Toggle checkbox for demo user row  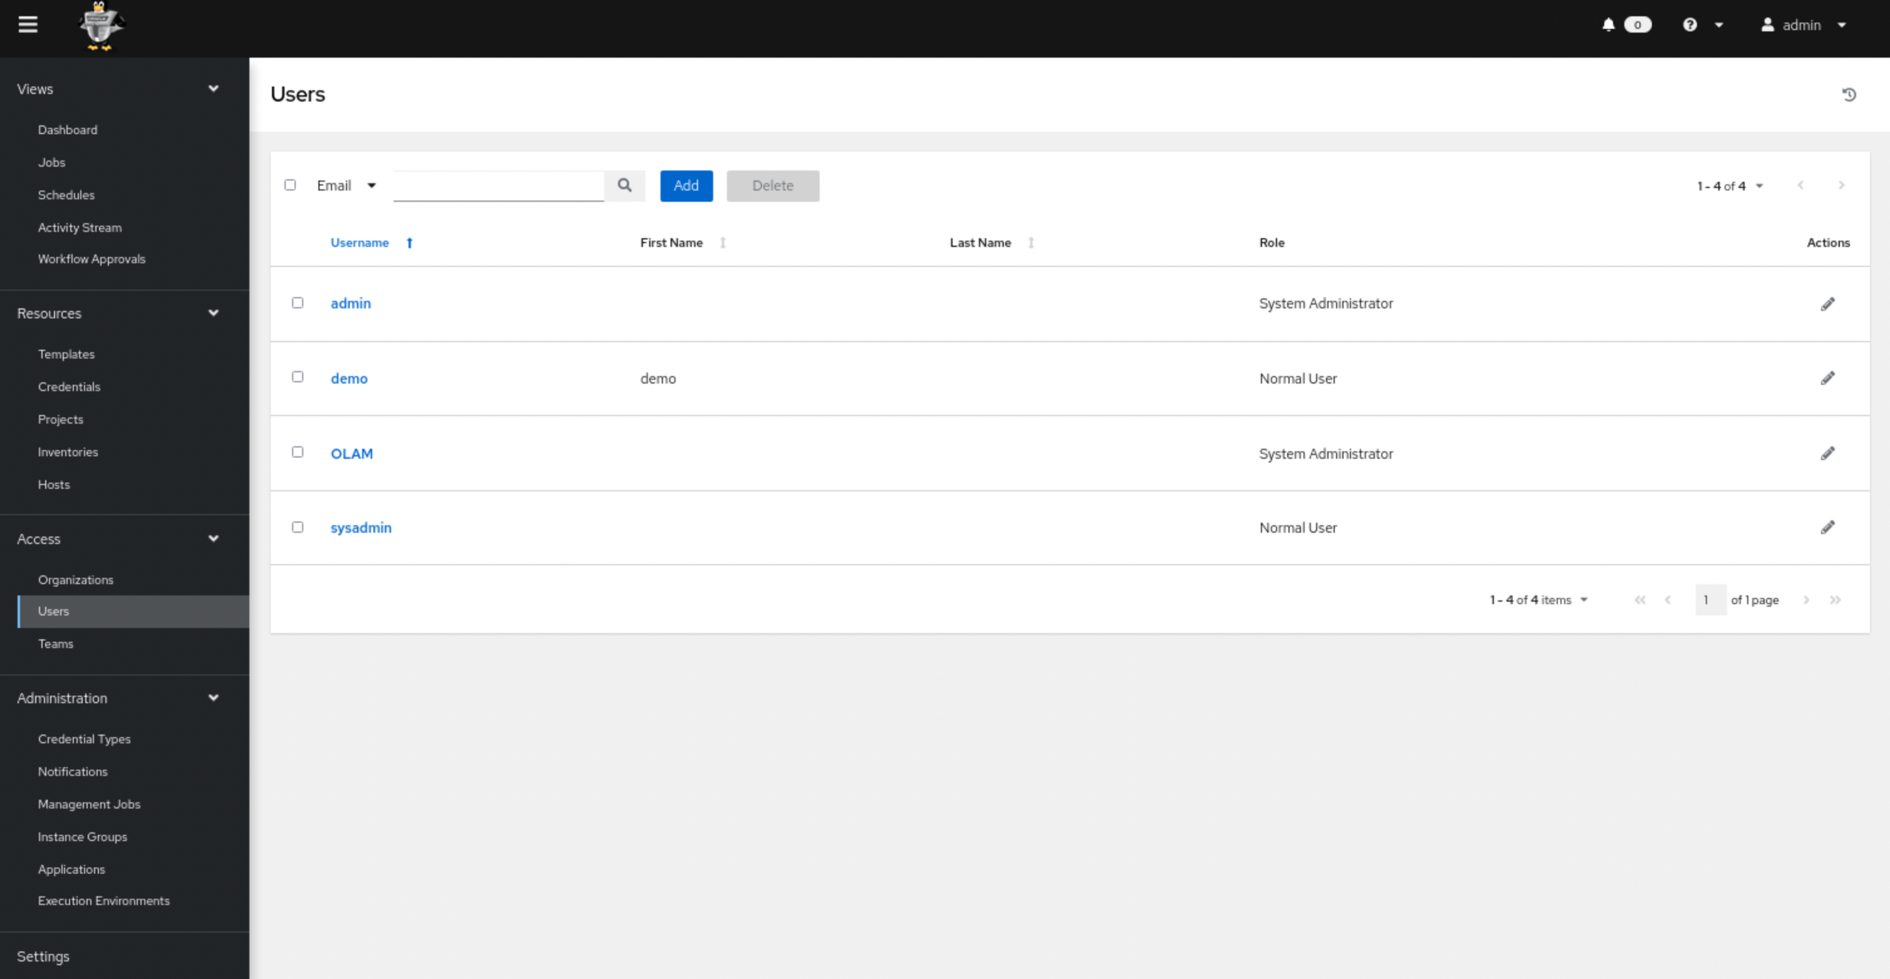[x=297, y=377]
